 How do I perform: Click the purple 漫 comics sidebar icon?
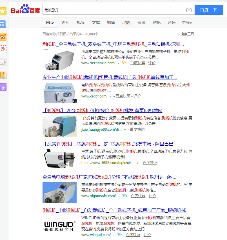point(3,87)
